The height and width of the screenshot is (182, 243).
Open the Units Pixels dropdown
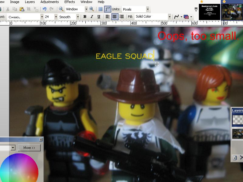tap(148, 9)
